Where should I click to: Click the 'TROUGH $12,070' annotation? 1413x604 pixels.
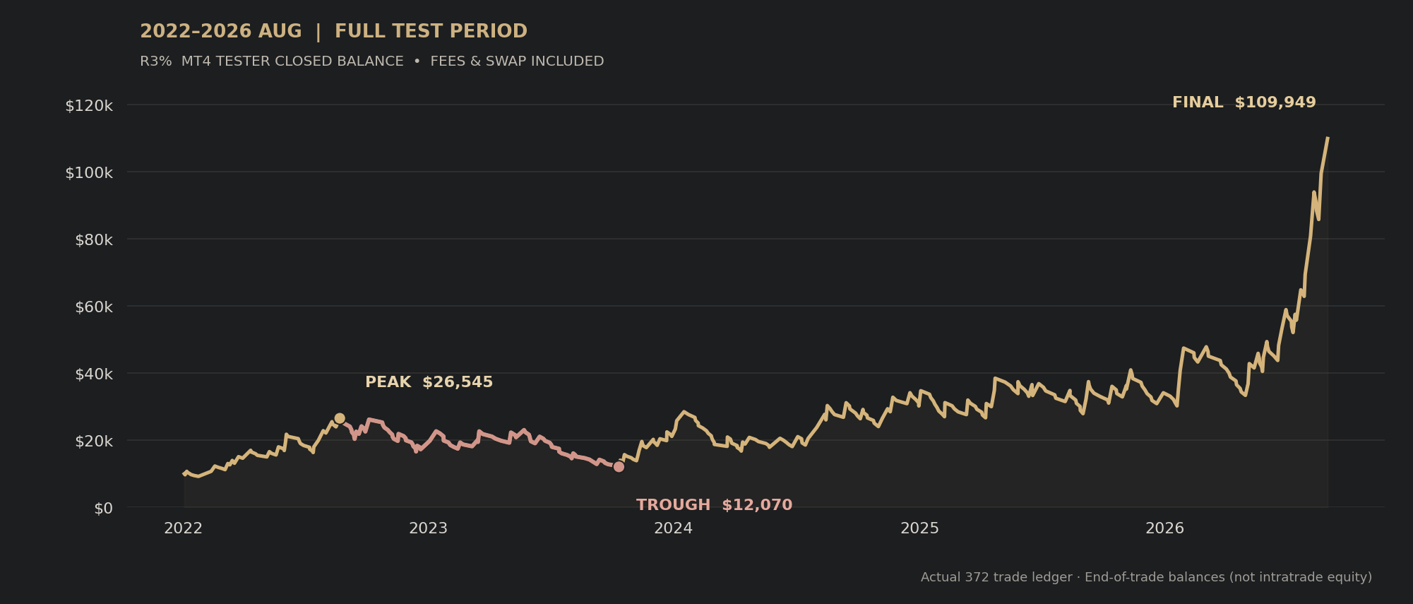coord(714,505)
